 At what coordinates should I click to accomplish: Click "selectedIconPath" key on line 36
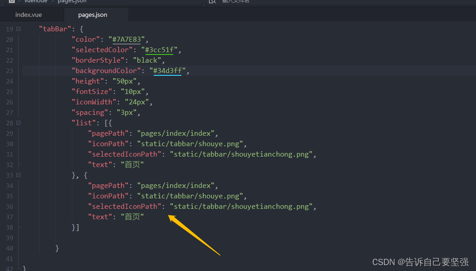coord(125,207)
